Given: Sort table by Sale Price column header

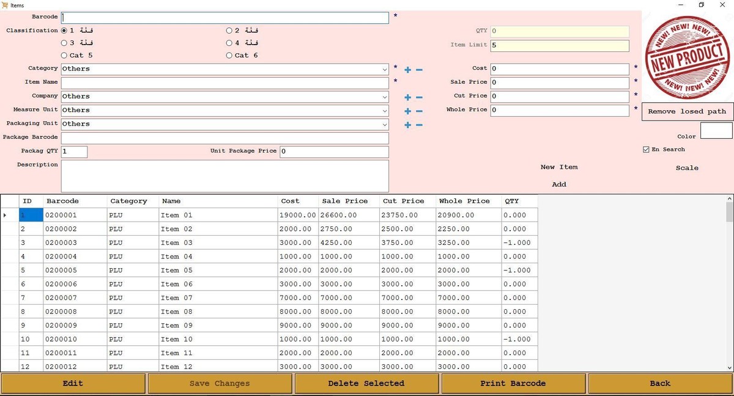Looking at the screenshot, I should point(345,201).
